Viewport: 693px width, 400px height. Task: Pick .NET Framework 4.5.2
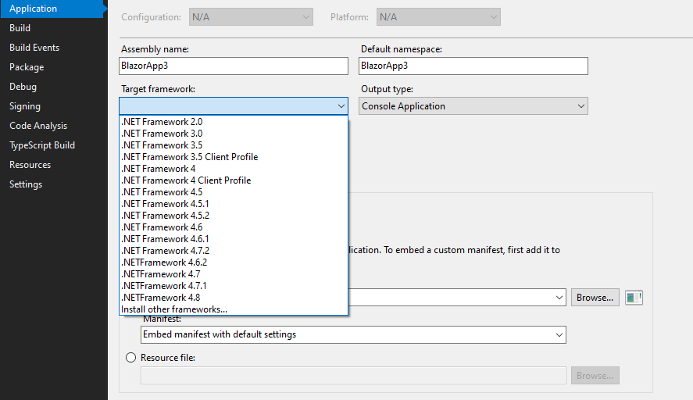(234, 216)
